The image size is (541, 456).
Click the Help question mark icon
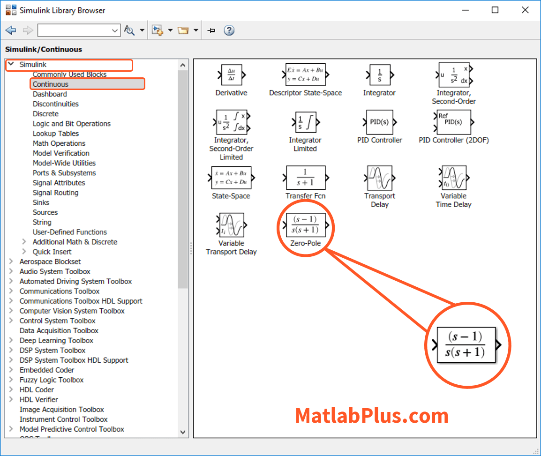(229, 30)
